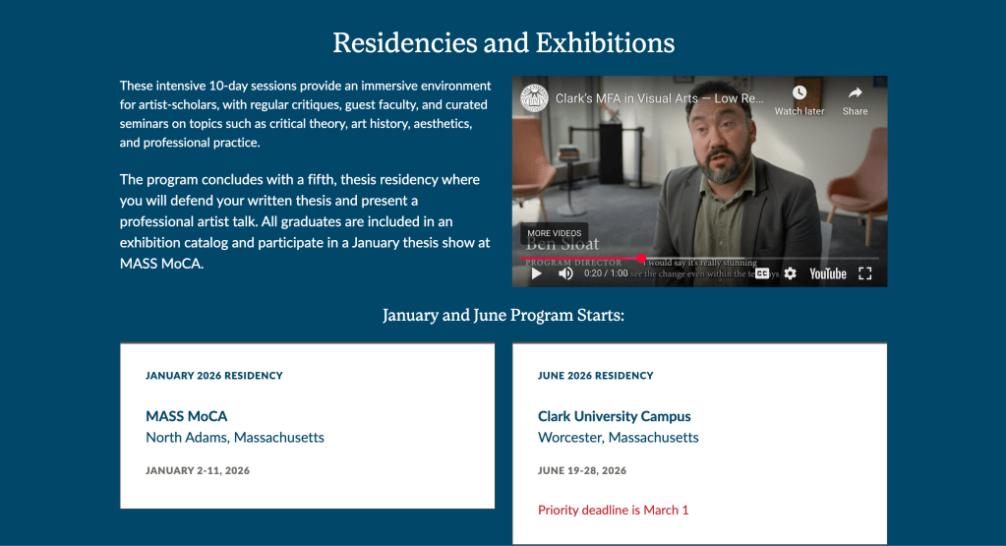This screenshot has width=1006, height=546.
Task: Select the Clark University Campus heading
Action: pyautogui.click(x=615, y=416)
